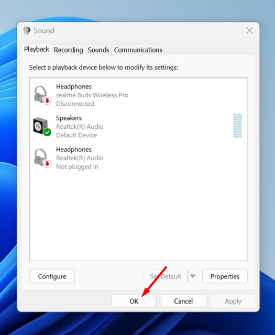Image resolution: width=275 pixels, height=335 pixels.
Task: Go to the Communications tab
Action: pyautogui.click(x=138, y=50)
